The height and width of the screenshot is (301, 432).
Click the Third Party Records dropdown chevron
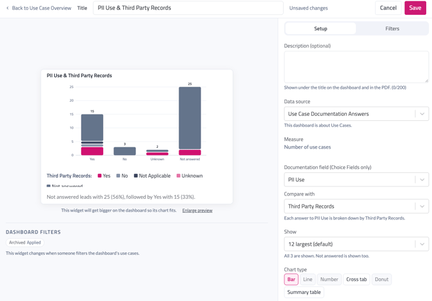click(x=422, y=206)
